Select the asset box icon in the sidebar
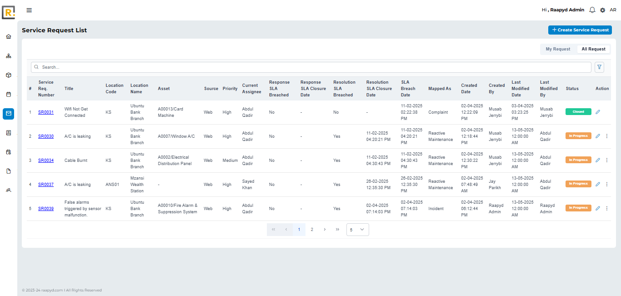 tap(8, 76)
